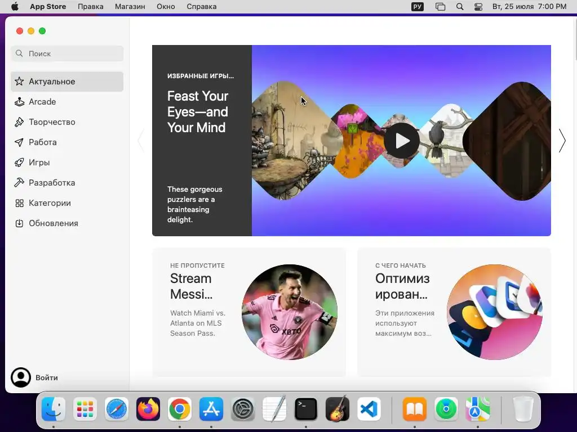577x432 pixels.
Task: Open the Apple menu logo
Action: [15, 6]
